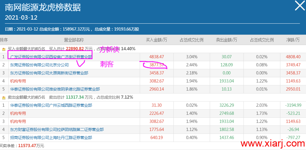Image resolution: width=306 pixels, height=150 pixels.
Task: Select net amount -26.94 cell
Action: point(293,130)
